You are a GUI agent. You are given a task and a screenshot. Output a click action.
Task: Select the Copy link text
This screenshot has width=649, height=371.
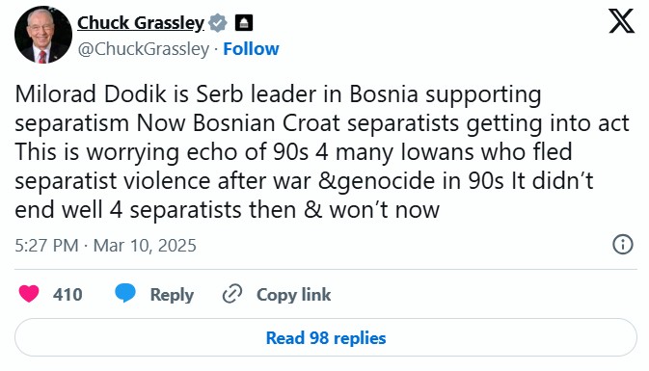293,295
